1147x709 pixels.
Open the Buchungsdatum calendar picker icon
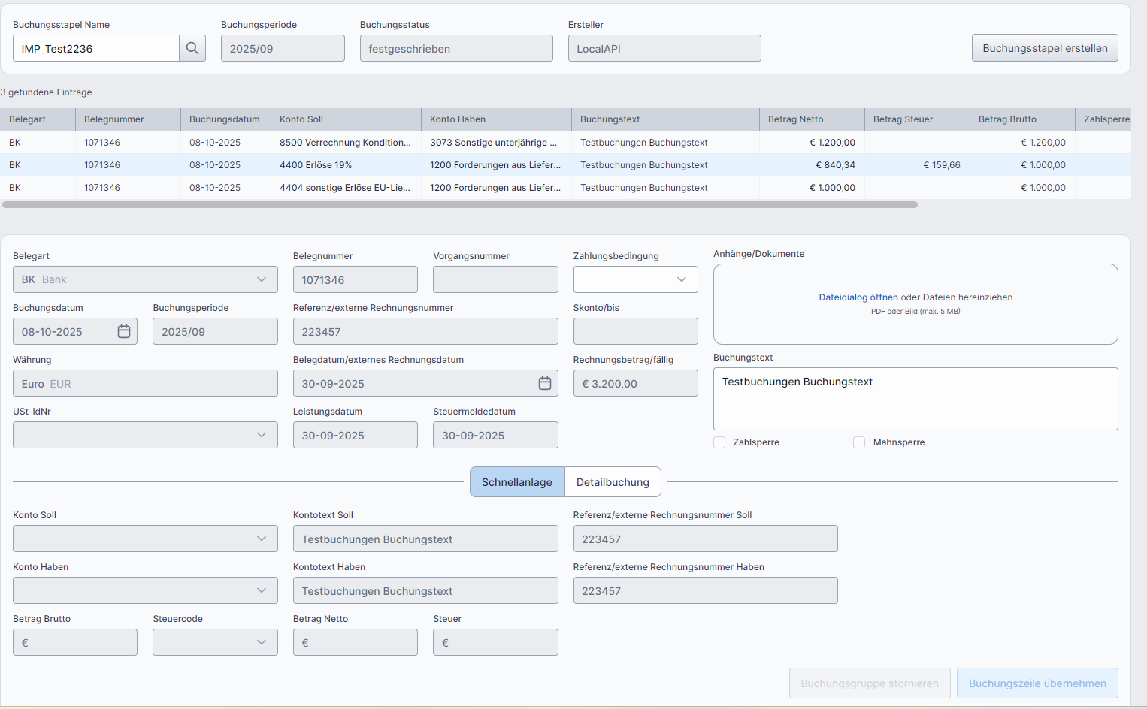click(124, 331)
